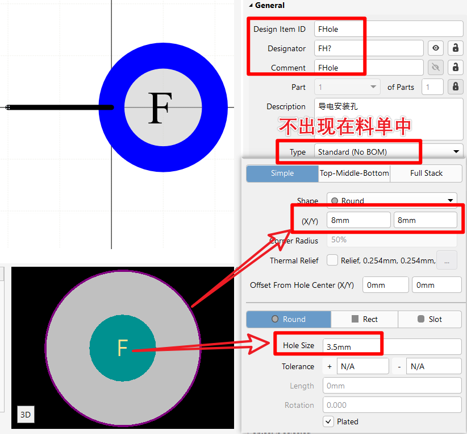Click the Description text field

pos(389,119)
